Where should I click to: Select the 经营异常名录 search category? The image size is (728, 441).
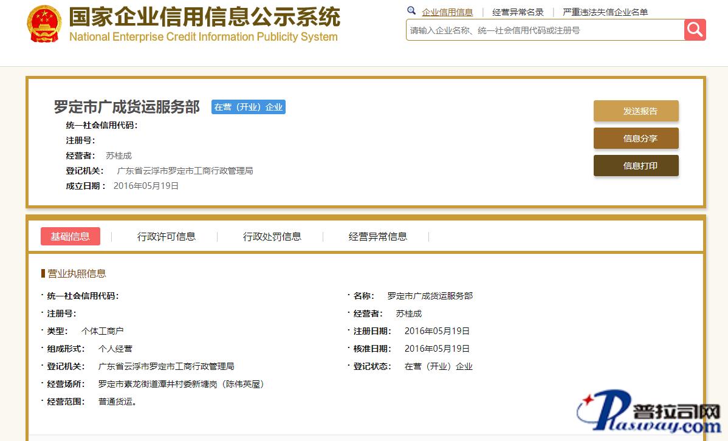[x=518, y=12]
